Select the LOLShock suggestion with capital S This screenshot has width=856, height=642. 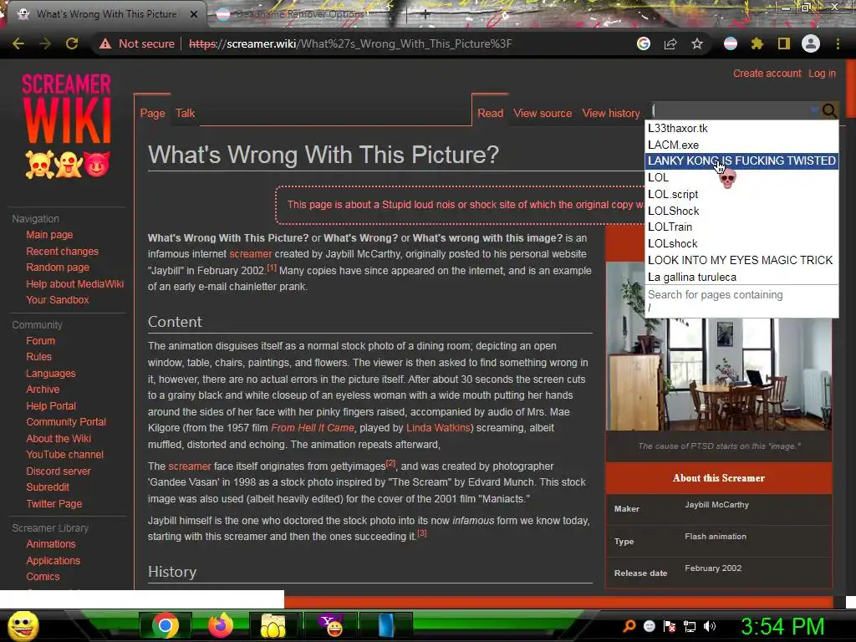tap(742, 211)
